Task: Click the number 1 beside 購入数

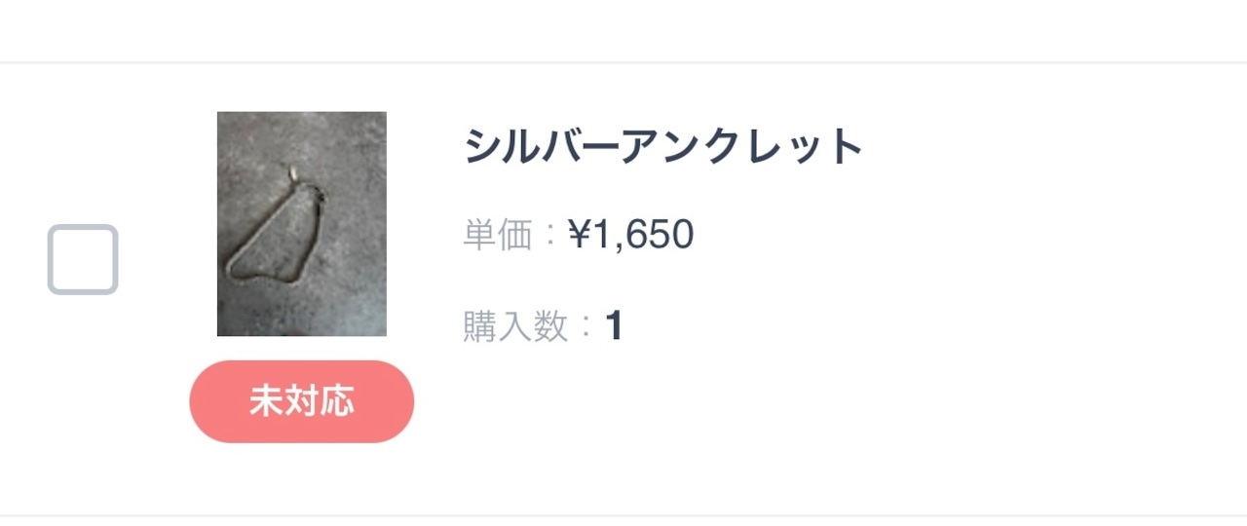Action: tap(614, 326)
